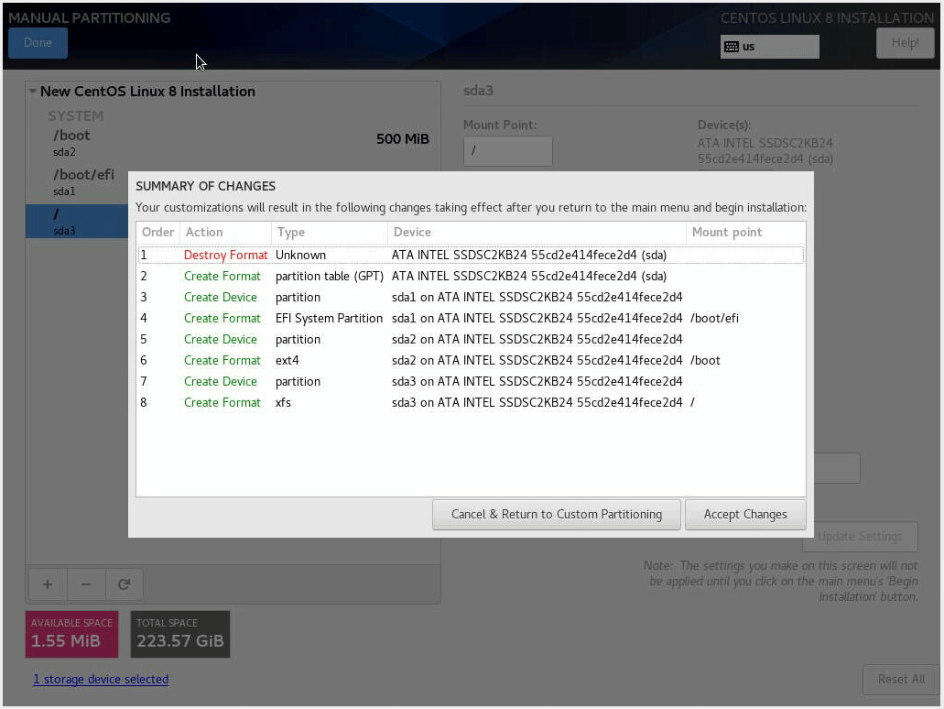
Task: Select the / sda3 partition entry
Action: [x=77, y=221]
